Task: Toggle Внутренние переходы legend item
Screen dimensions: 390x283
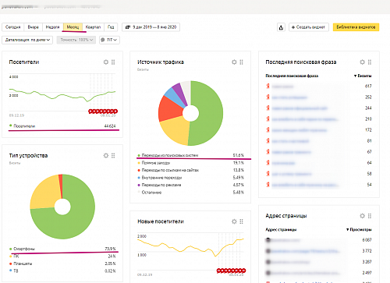Action: pos(160,178)
